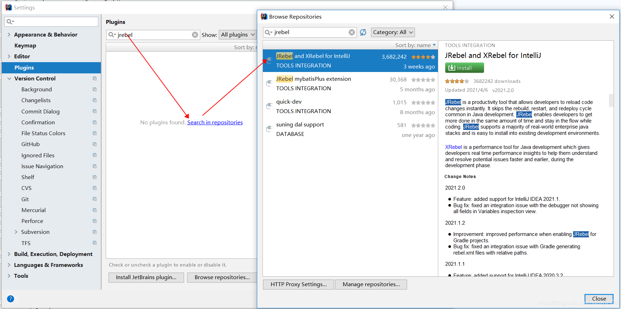This screenshot has height=309, width=621.
Task: Expand Languages & Frameworks section
Action: pos(9,265)
